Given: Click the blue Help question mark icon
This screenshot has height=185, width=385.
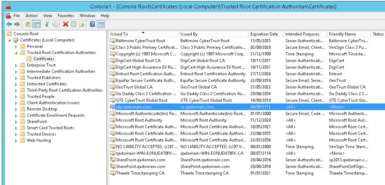Looking at the screenshot, I should [93, 24].
